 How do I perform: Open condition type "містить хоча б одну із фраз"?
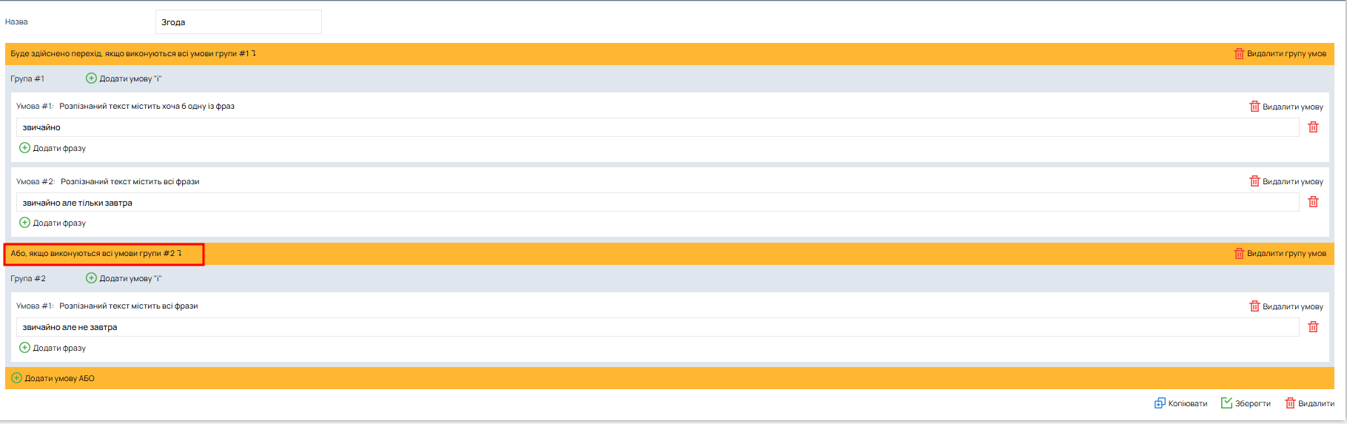coord(147,107)
